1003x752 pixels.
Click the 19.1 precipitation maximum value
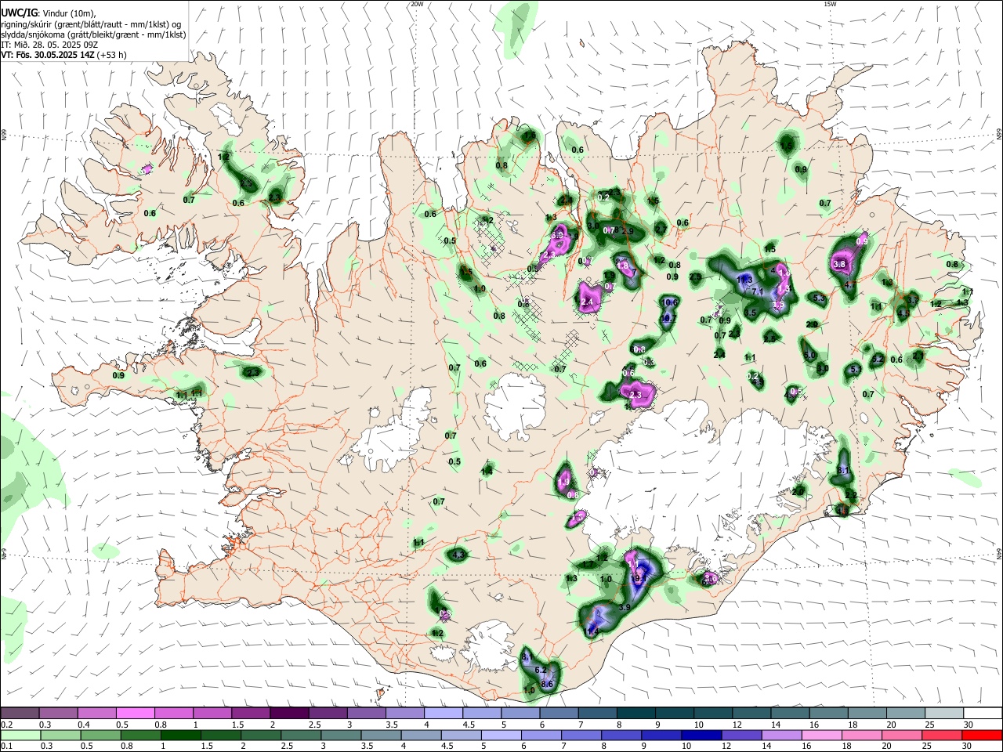(638, 579)
